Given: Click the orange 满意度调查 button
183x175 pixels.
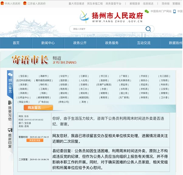Looking at the screenshot, I should 35,141.
